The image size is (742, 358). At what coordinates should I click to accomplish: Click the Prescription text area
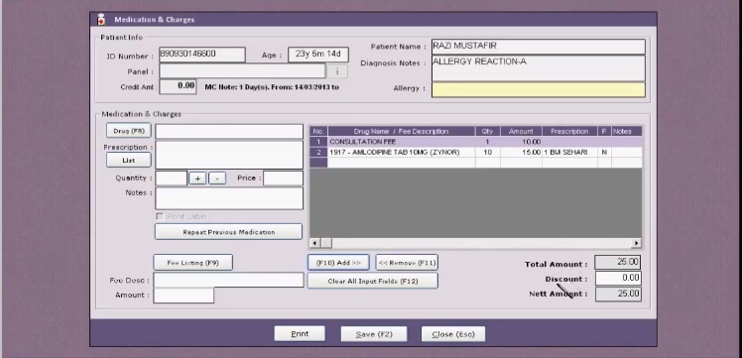coord(229,155)
